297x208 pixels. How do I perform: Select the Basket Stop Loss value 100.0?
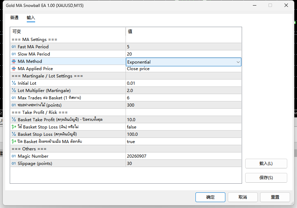click(x=184, y=134)
